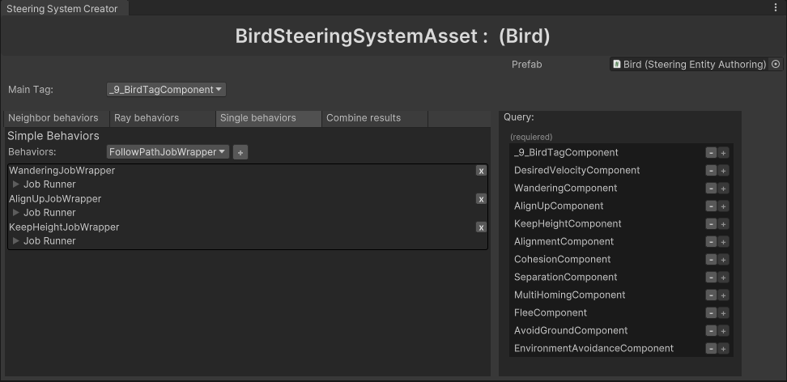Click the minus icon beside WanderingComponent
The height and width of the screenshot is (382, 787).
(711, 189)
